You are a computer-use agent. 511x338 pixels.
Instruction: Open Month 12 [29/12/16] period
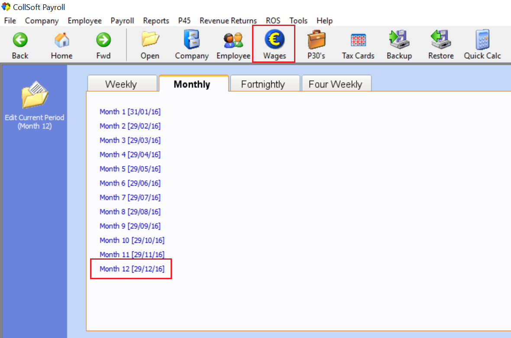pos(132,269)
